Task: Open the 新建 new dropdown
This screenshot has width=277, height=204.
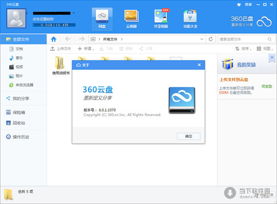Action: [86, 48]
